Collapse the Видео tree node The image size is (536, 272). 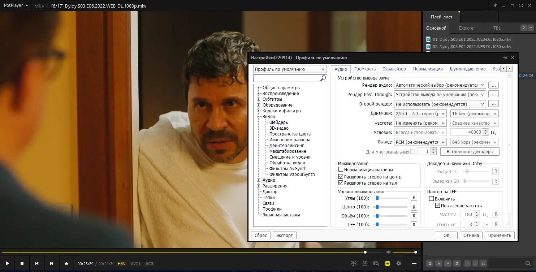(259, 117)
